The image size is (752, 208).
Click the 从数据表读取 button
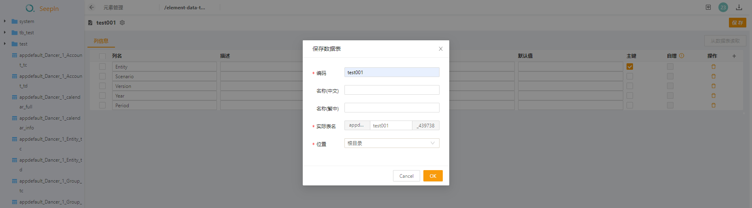[x=725, y=41]
